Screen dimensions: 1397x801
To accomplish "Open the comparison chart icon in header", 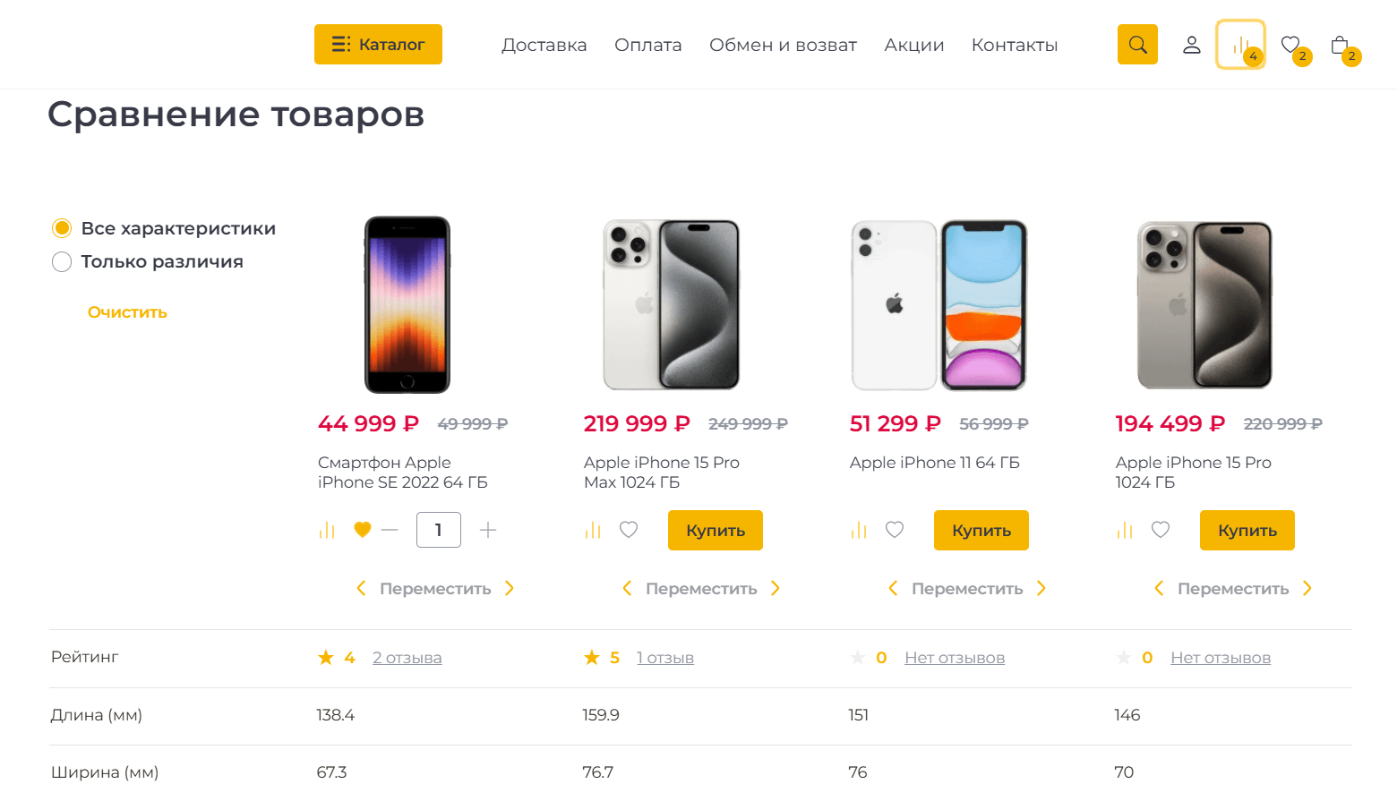I will pyautogui.click(x=1240, y=45).
